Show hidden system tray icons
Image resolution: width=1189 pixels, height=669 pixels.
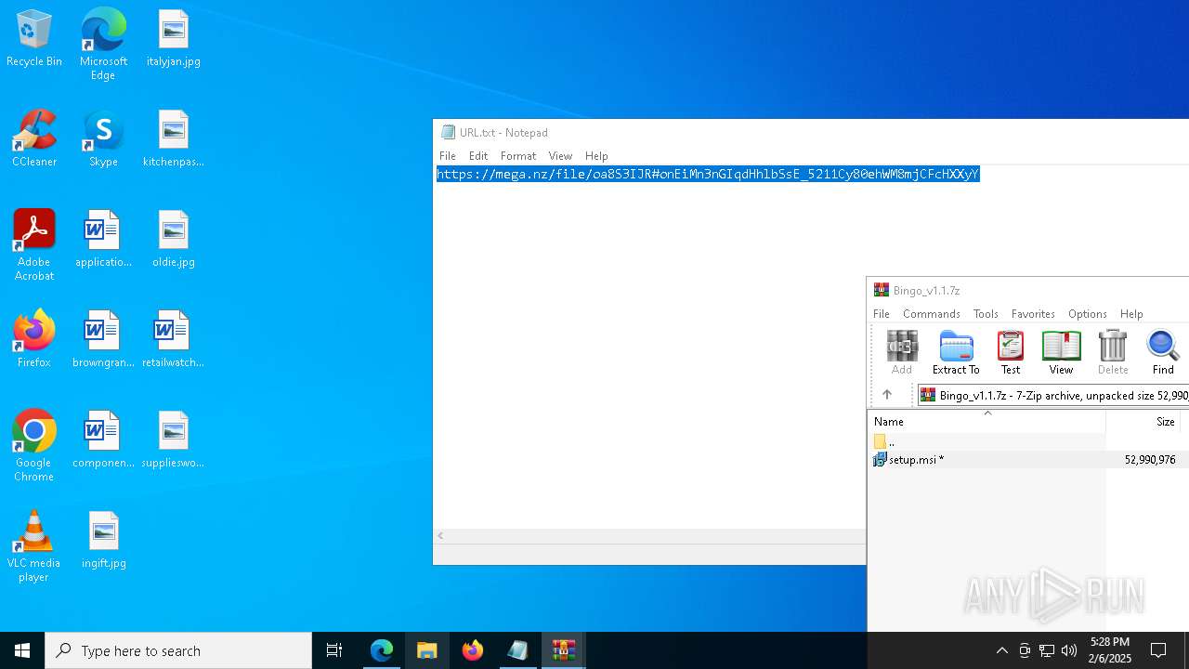tap(1001, 650)
